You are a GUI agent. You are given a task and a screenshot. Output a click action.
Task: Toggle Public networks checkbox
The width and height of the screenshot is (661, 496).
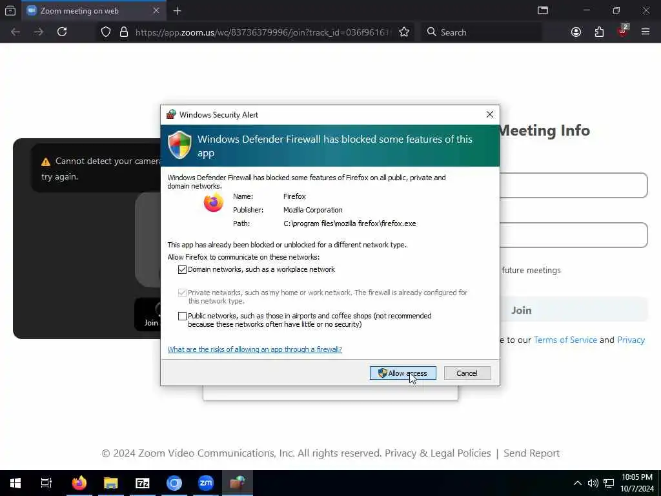pyautogui.click(x=182, y=316)
